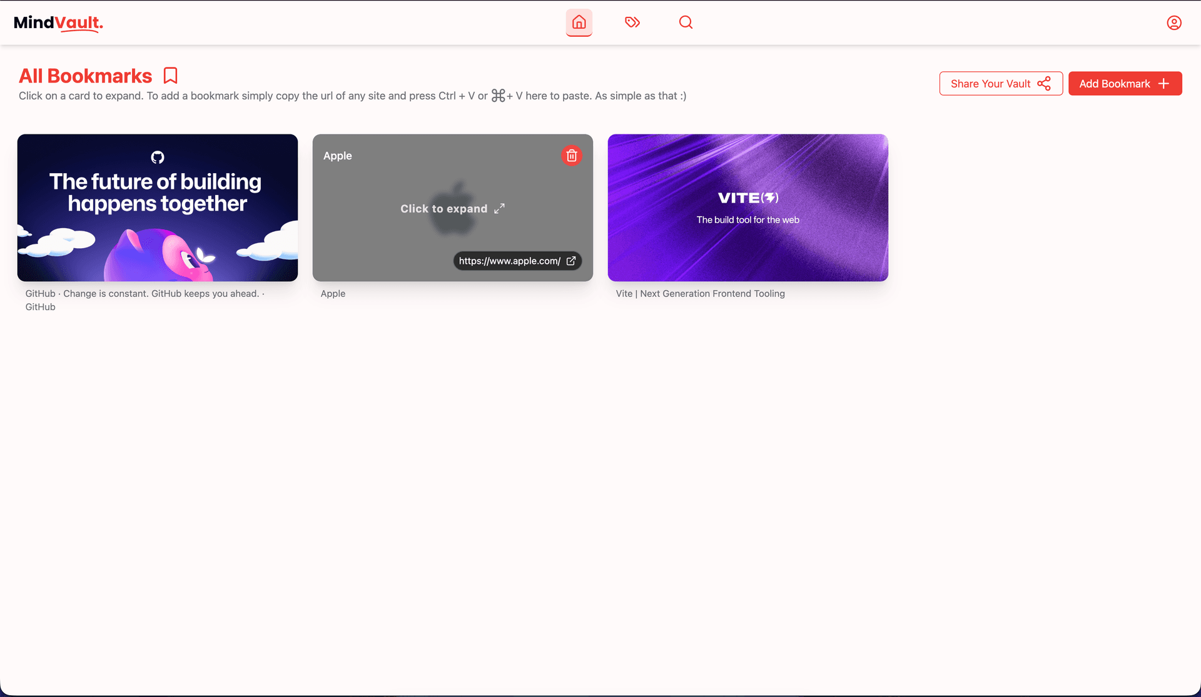Screen dimensions: 1201x697
Task: Click the Vite | Next Generation Frontend Tooling caption
Action: tap(700, 293)
